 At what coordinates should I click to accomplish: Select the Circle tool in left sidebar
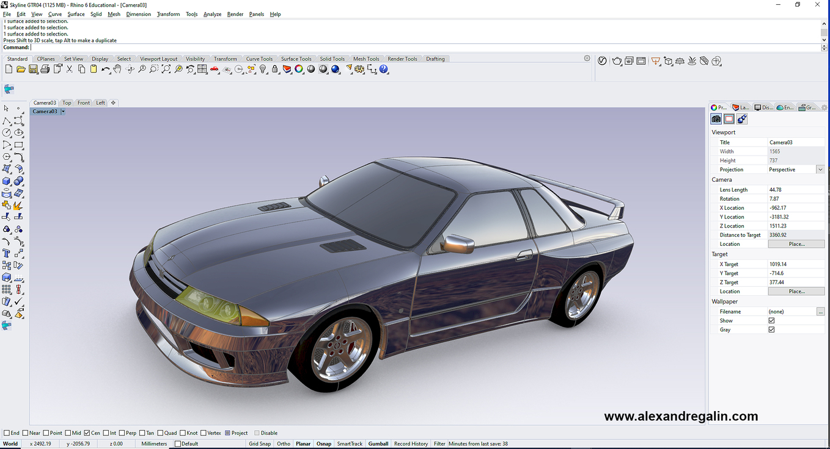(6, 132)
